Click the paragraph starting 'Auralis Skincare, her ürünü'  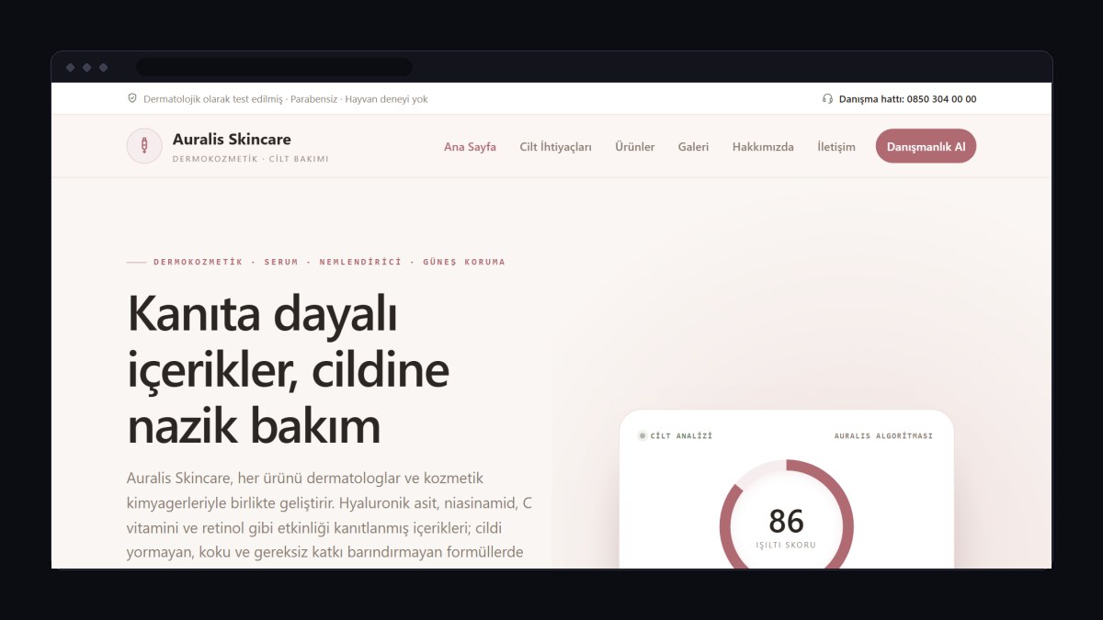click(329, 515)
